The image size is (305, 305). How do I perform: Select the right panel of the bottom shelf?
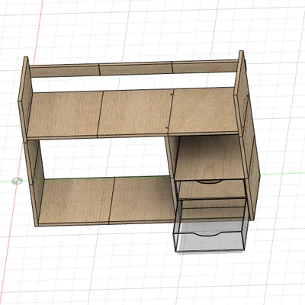coord(143,199)
